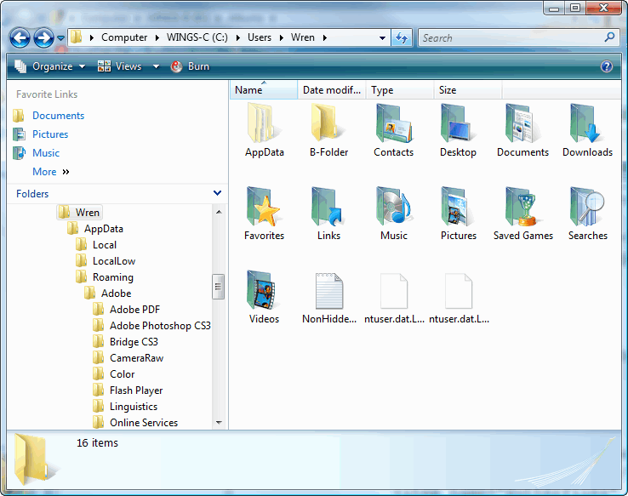628x496 pixels.
Task: Select Color in the folder tree
Action: (123, 374)
